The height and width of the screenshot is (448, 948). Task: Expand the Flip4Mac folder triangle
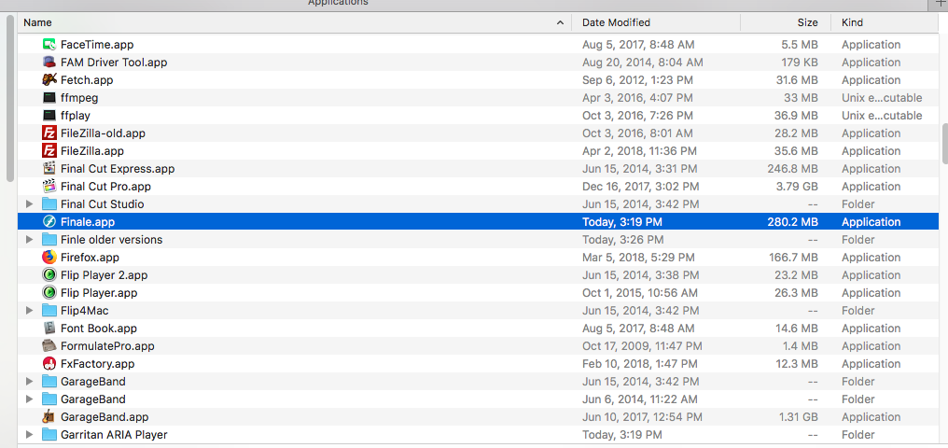29,311
